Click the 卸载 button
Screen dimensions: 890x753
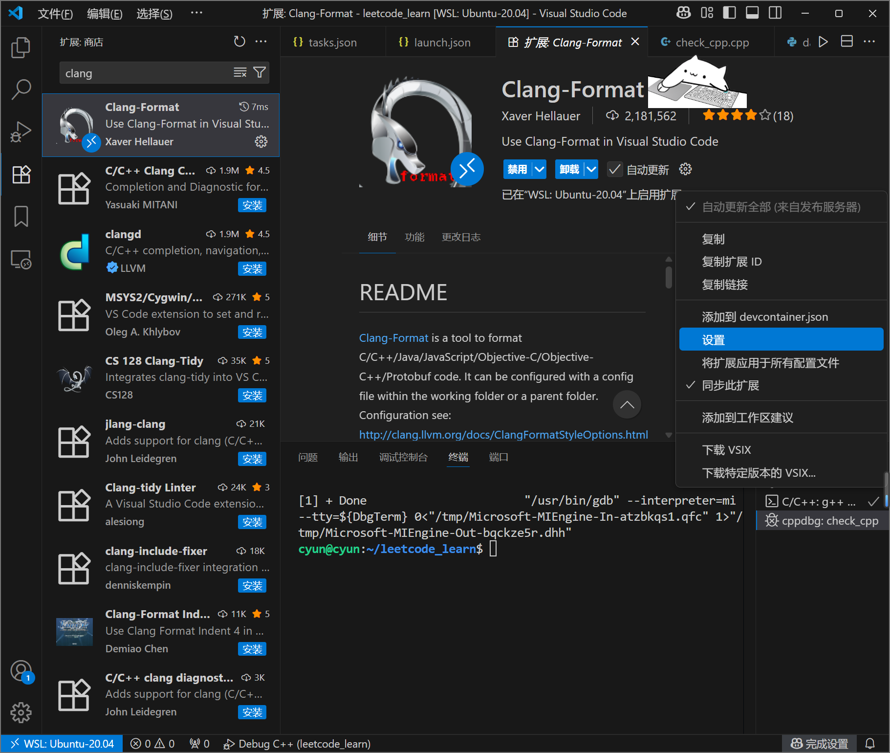click(x=569, y=170)
